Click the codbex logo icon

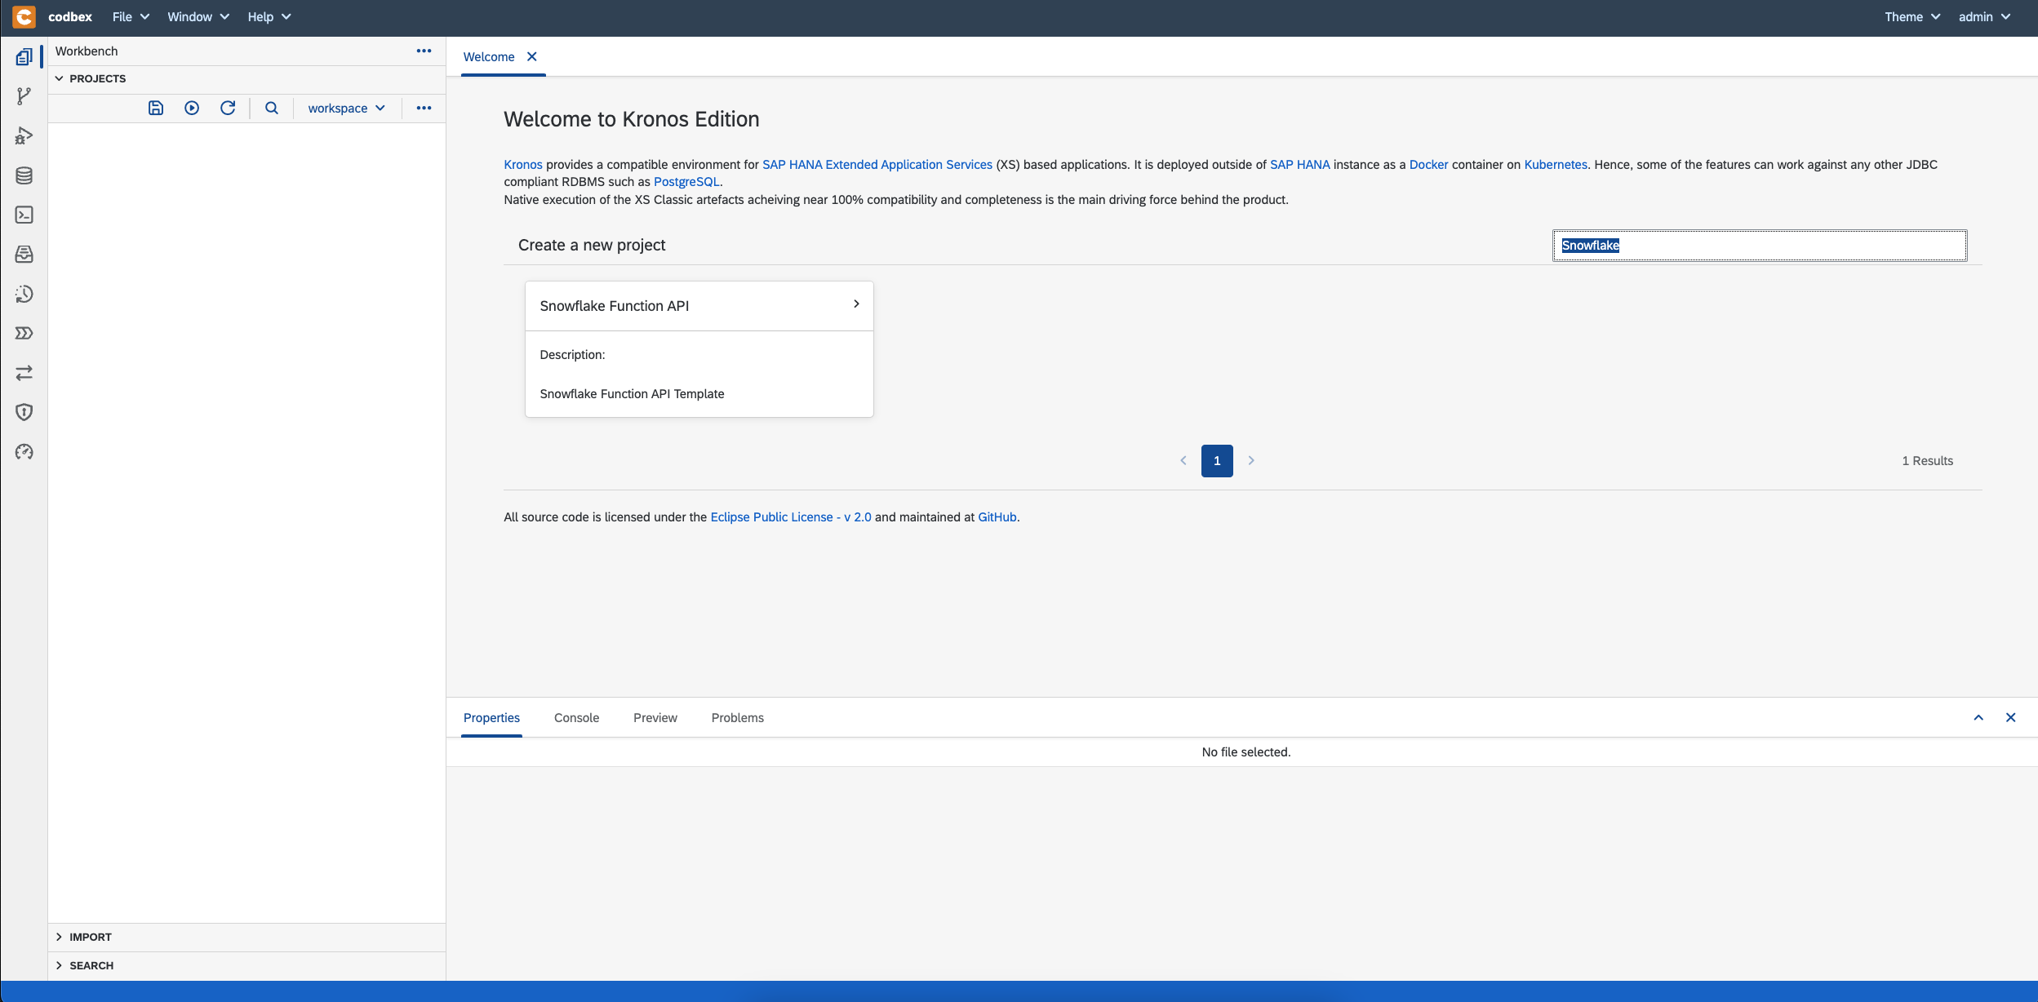click(24, 16)
